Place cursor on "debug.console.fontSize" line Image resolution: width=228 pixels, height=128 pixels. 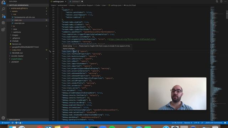76,98
